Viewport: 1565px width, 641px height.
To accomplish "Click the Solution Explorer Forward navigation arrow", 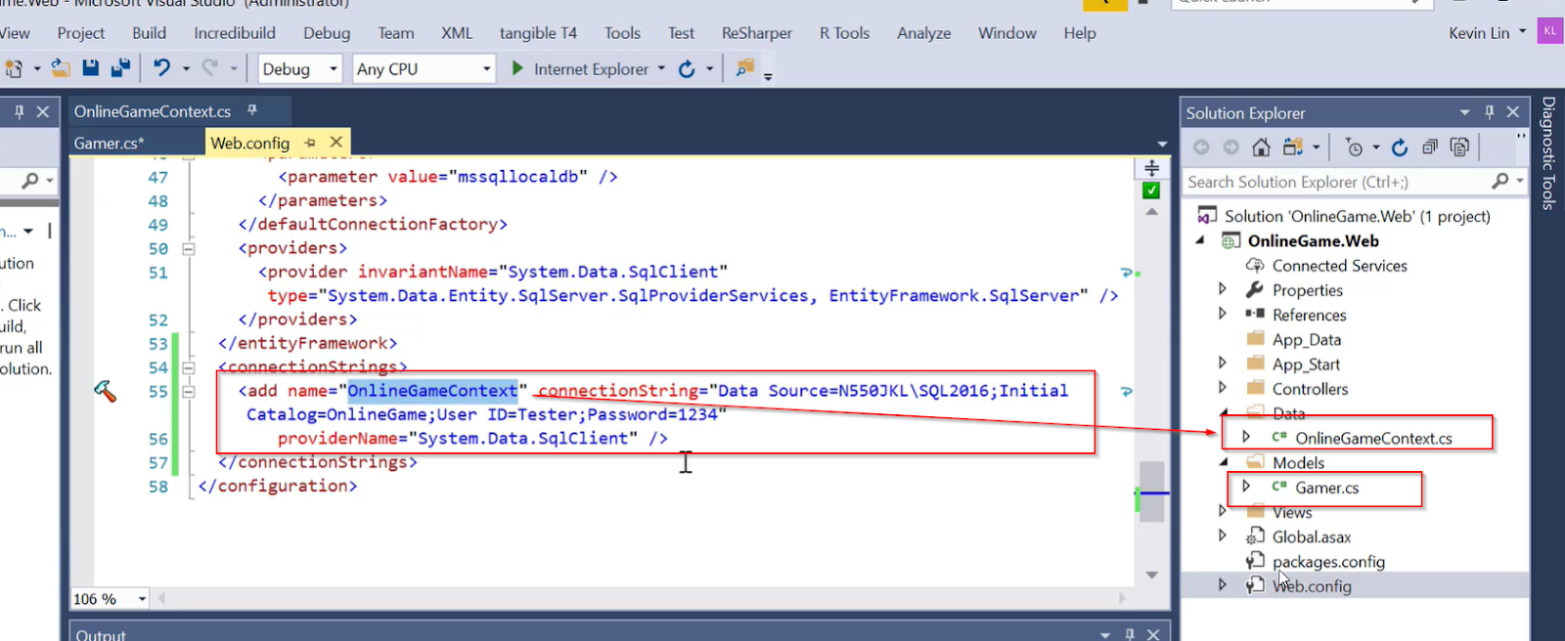I will point(1231,148).
